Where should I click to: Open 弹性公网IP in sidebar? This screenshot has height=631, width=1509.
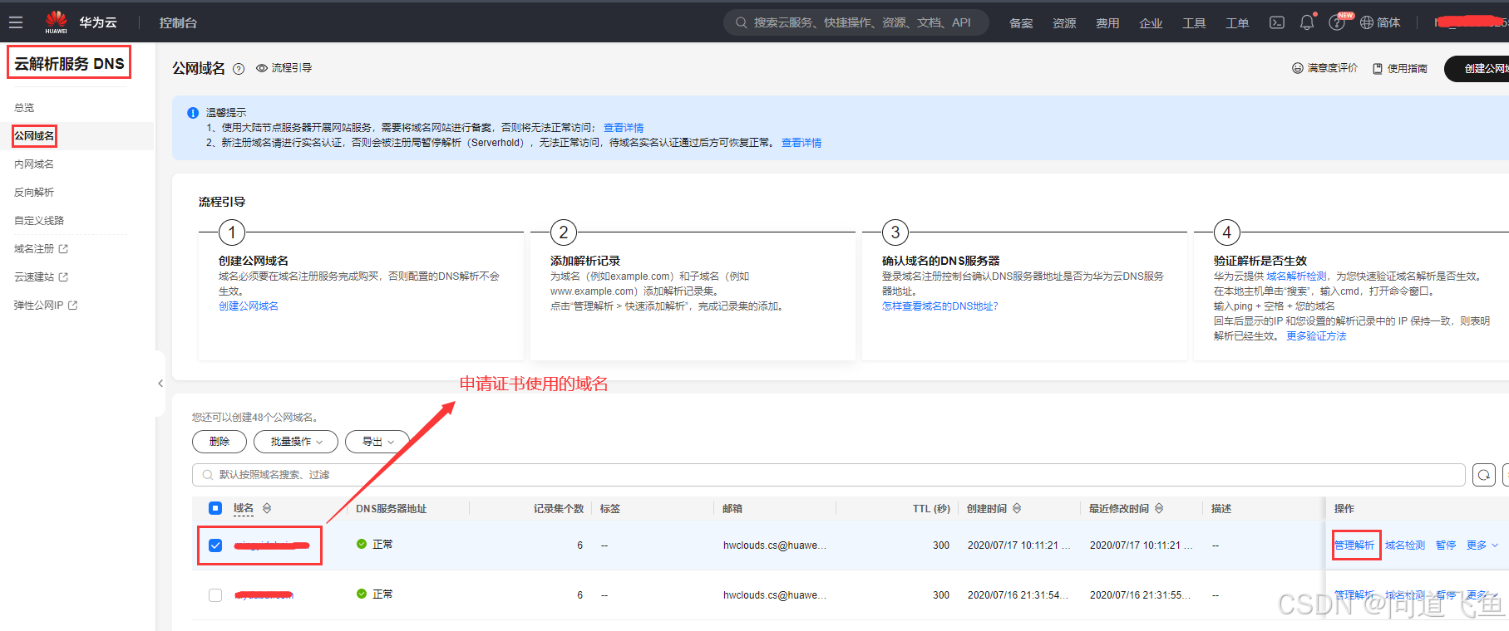(46, 306)
